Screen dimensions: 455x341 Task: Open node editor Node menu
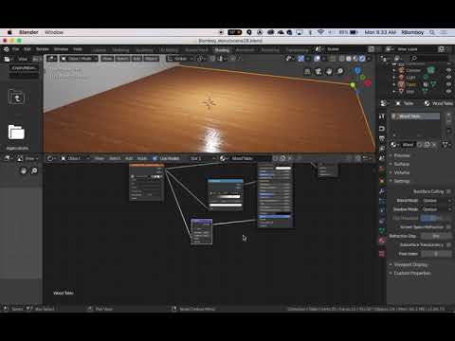(142, 158)
